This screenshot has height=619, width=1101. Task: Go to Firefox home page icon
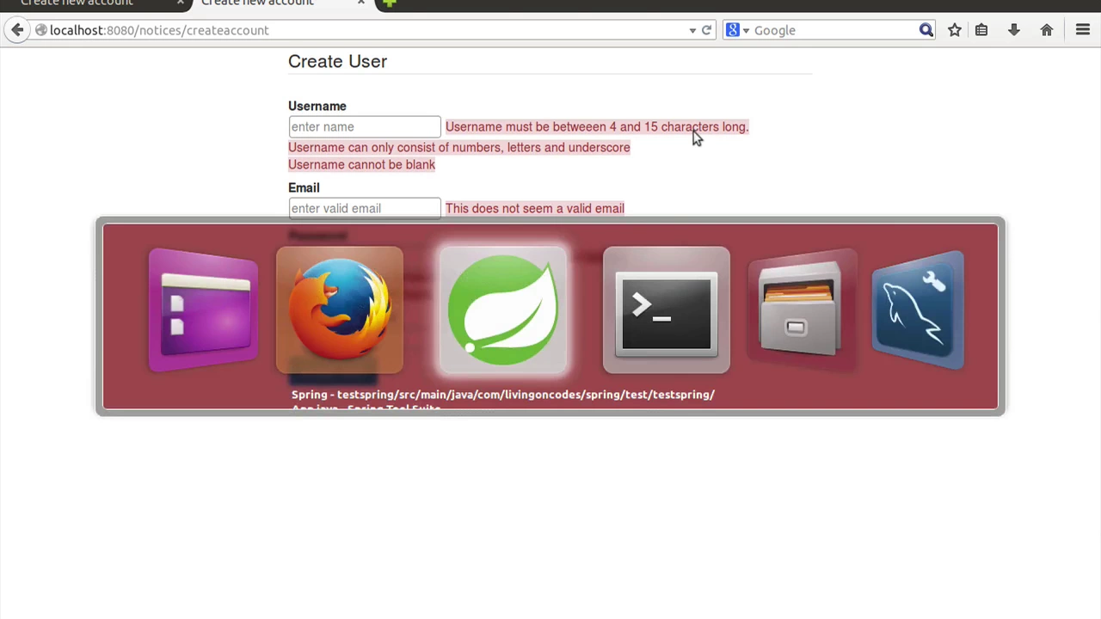click(x=1047, y=30)
